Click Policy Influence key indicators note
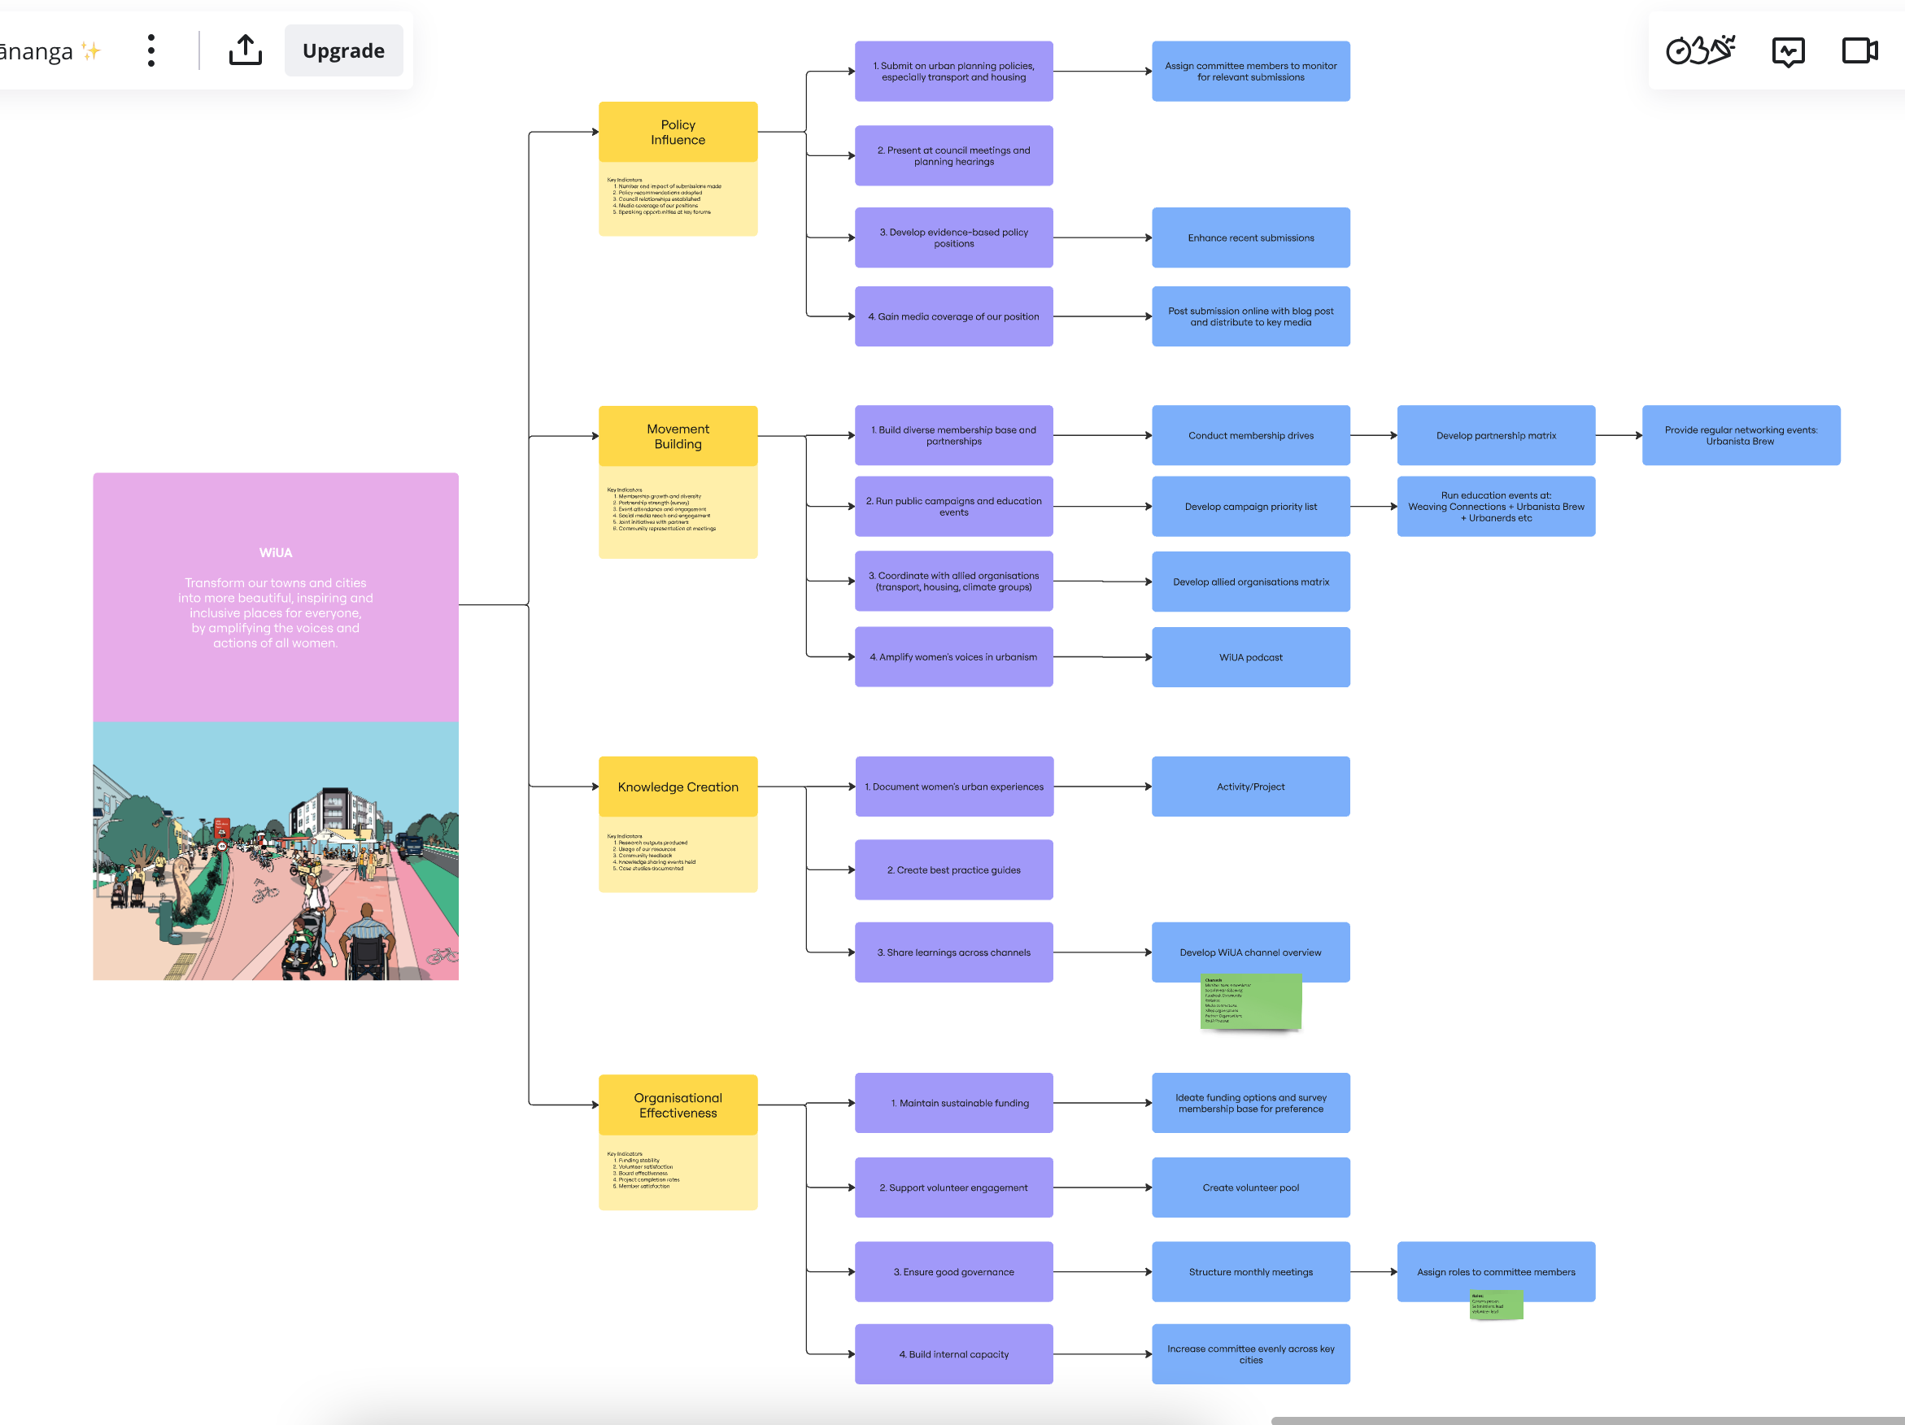Viewport: 1905px width, 1425px height. click(x=678, y=199)
